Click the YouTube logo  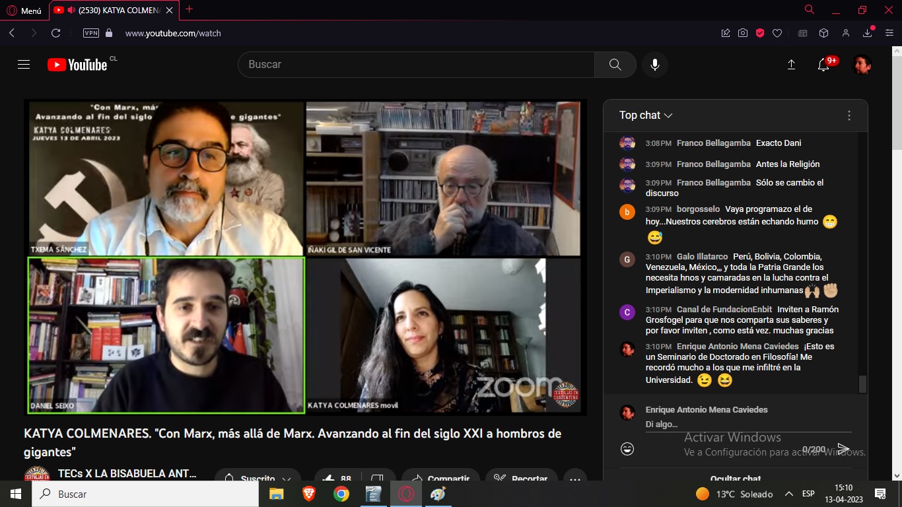click(78, 64)
